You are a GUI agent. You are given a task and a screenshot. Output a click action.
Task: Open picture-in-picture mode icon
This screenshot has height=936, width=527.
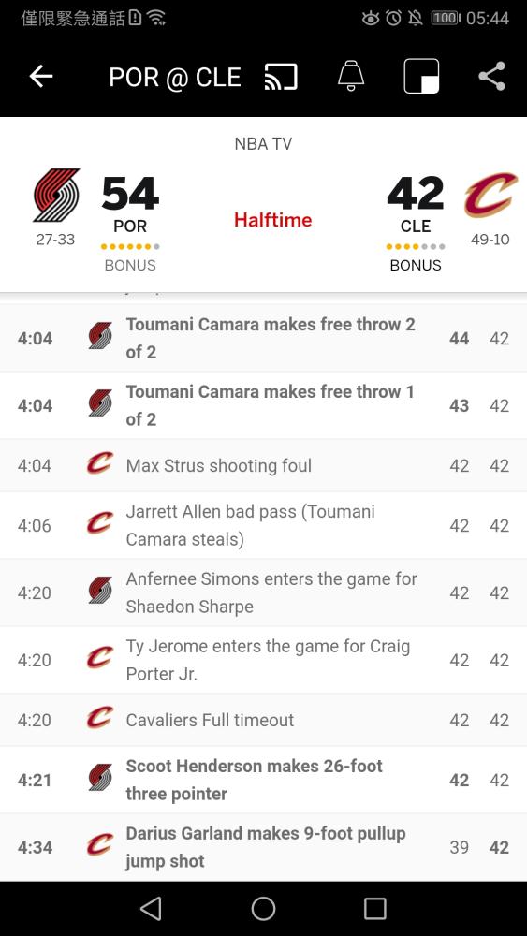[421, 77]
